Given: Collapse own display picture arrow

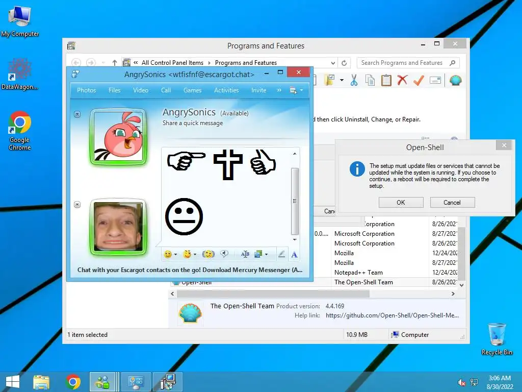Looking at the screenshot, I should pyautogui.click(x=77, y=204).
